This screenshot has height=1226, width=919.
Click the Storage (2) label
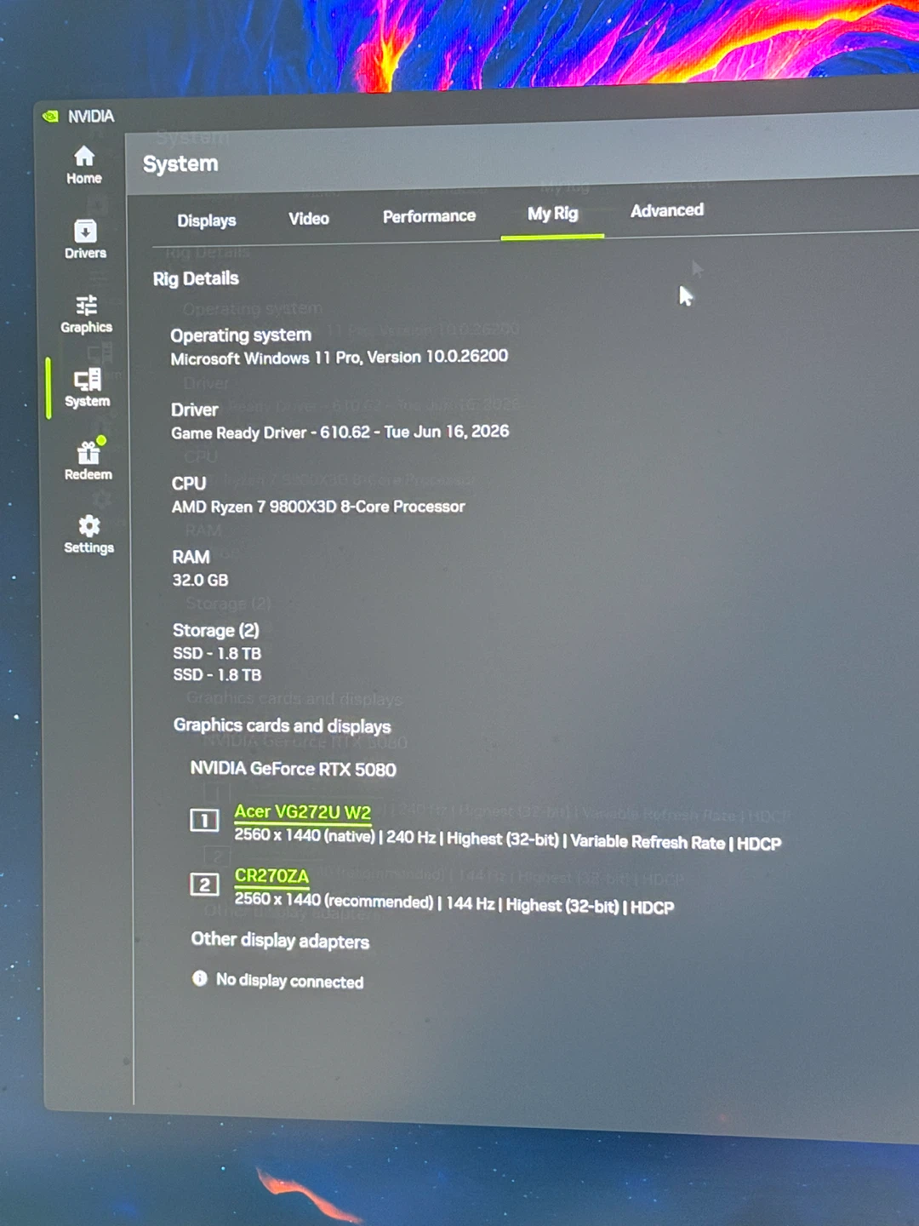click(x=216, y=630)
